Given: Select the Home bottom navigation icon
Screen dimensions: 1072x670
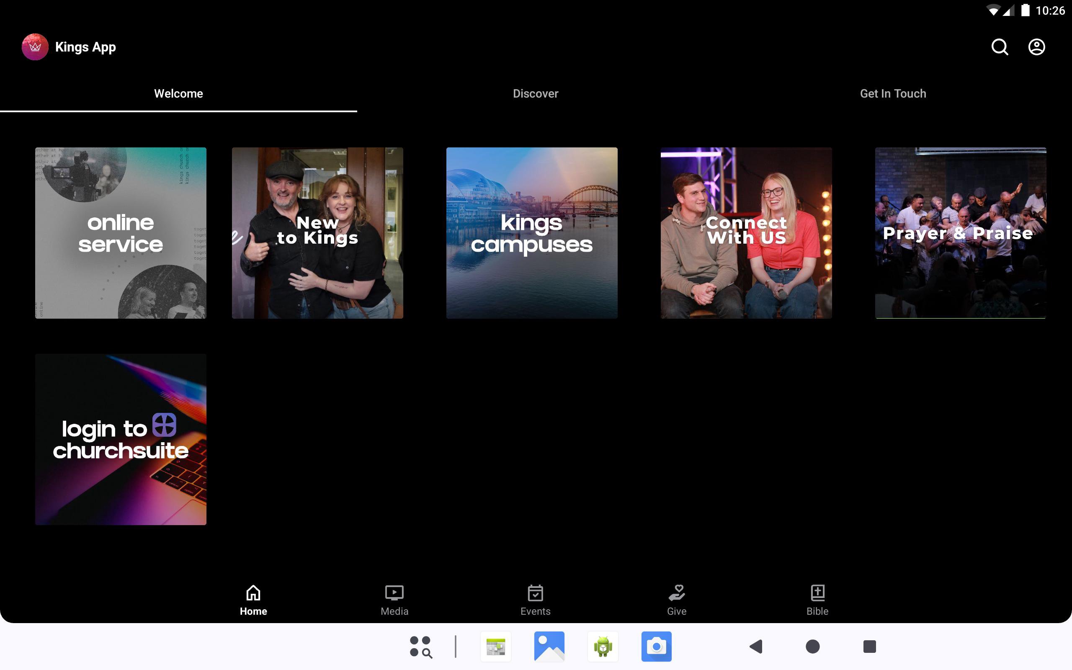Looking at the screenshot, I should (253, 600).
